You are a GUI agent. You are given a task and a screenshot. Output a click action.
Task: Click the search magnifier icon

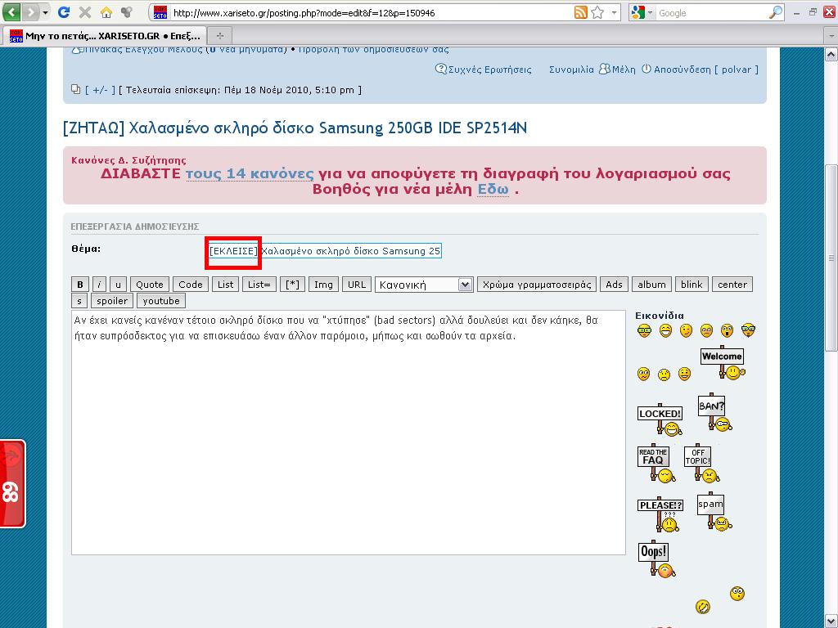point(776,12)
